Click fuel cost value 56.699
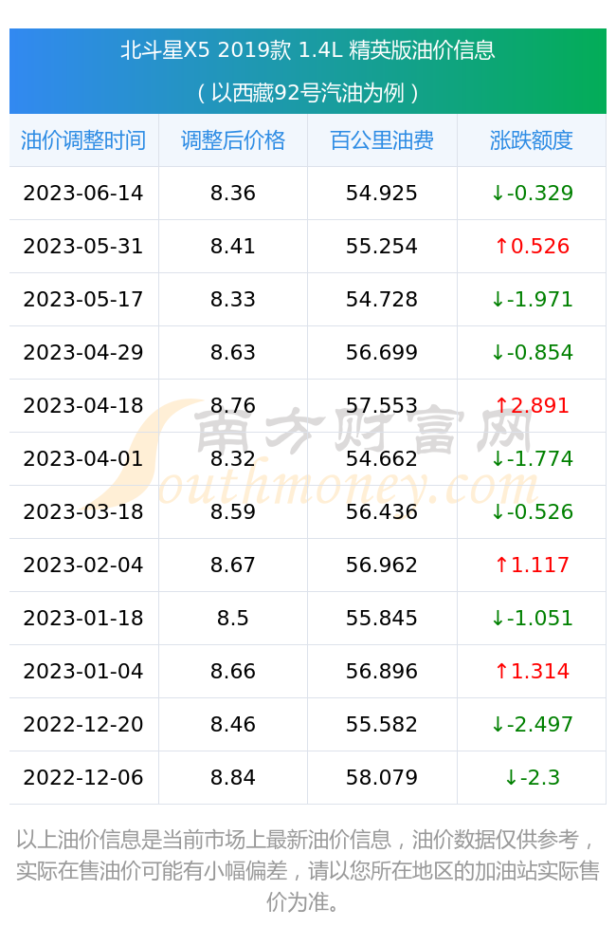The height and width of the screenshot is (927, 616). coord(382,353)
